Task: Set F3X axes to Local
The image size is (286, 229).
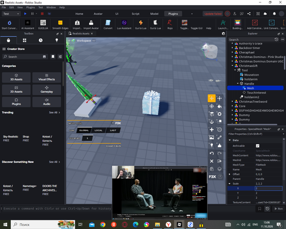Action: point(98,131)
